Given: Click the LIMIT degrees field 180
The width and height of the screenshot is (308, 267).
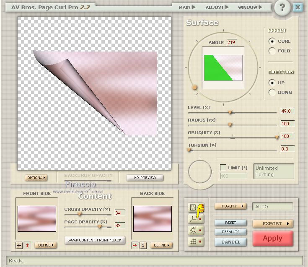Looking at the screenshot, I should click(233, 176).
